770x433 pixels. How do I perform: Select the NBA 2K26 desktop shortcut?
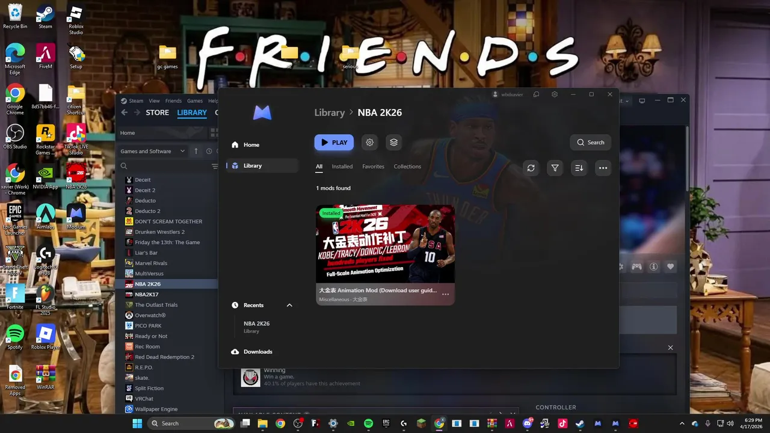(x=76, y=176)
